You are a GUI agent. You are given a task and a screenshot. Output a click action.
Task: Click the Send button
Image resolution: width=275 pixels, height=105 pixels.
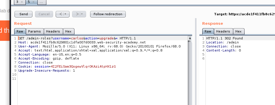(x=23, y=14)
